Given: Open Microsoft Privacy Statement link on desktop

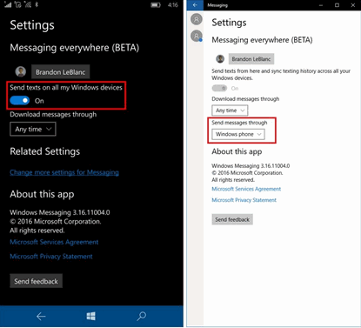Looking at the screenshot, I should (x=244, y=200).
